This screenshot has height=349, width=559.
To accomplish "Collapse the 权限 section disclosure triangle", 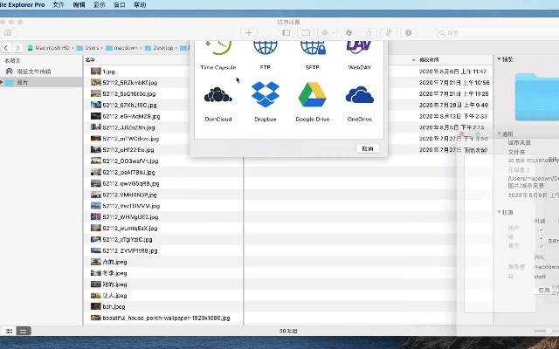I will [499, 212].
